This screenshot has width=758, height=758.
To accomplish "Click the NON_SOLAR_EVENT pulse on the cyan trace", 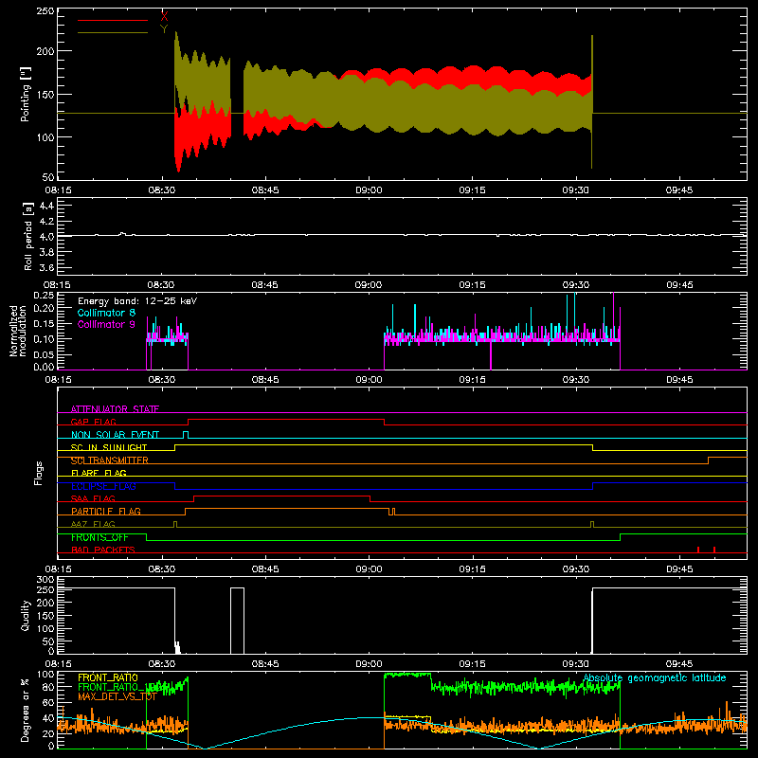I will coord(186,435).
